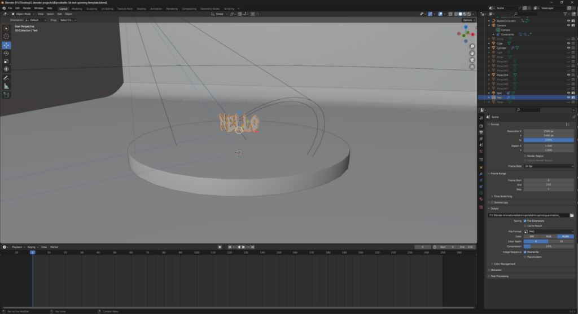Select the Rotate tool
The image size is (578, 314).
point(6,54)
